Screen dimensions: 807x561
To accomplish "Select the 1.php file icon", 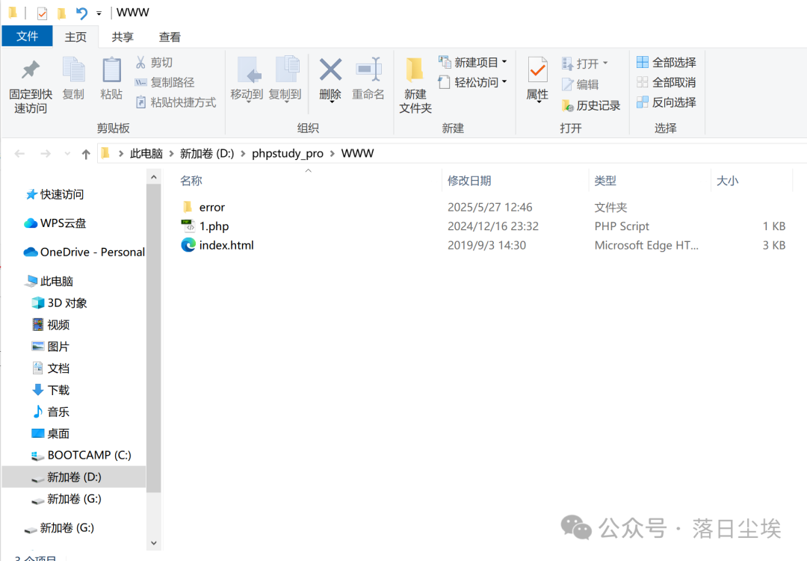I will pyautogui.click(x=188, y=226).
